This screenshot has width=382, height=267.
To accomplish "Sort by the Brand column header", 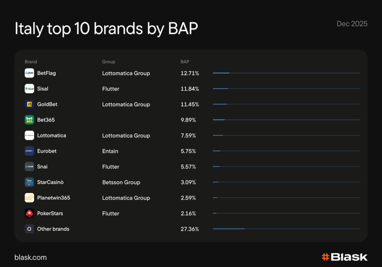I will pyautogui.click(x=31, y=62).
